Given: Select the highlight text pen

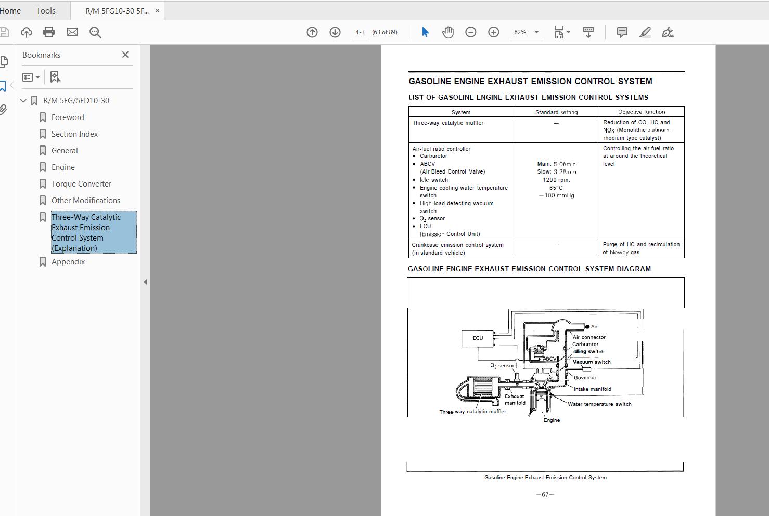Looking at the screenshot, I should pos(645,32).
